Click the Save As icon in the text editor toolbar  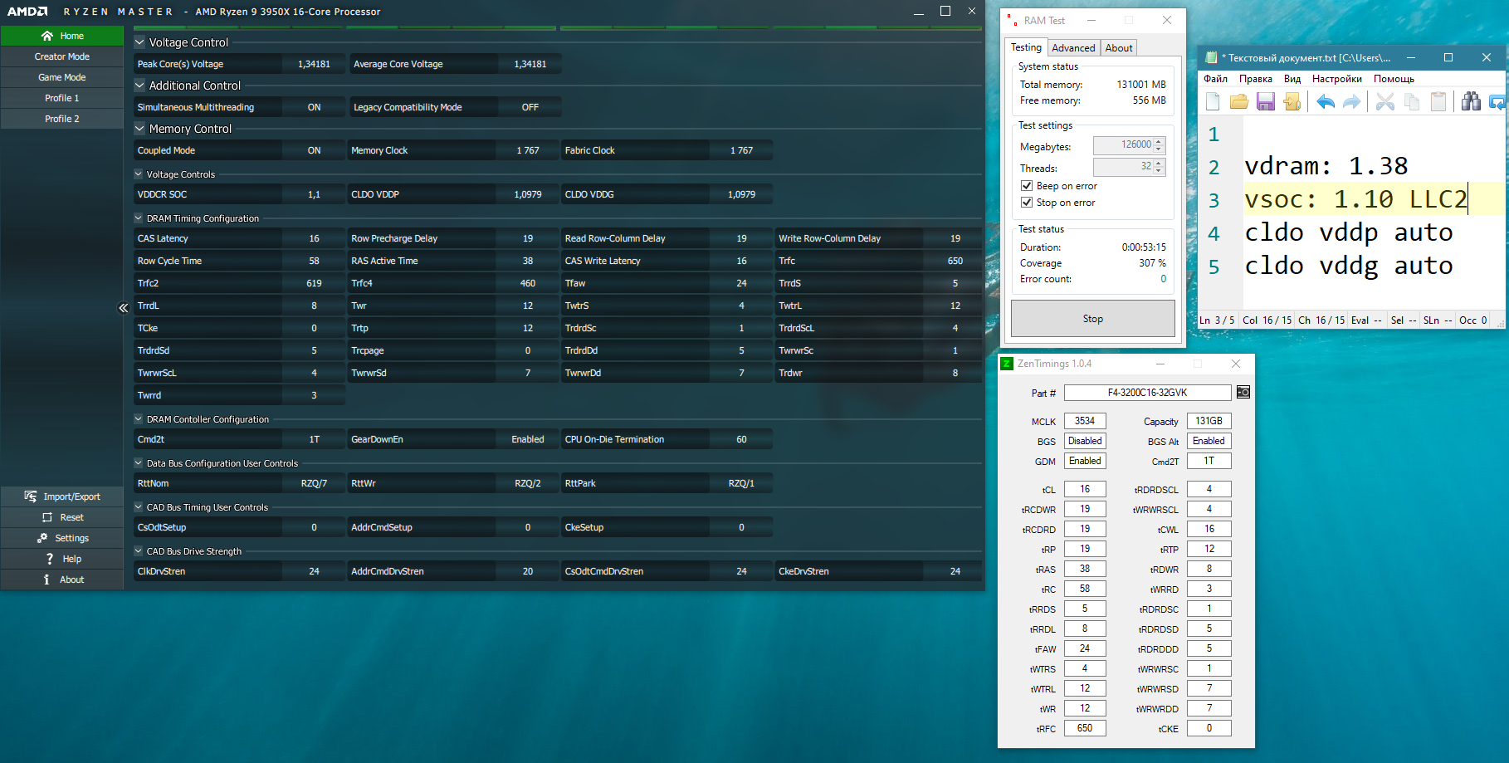[1292, 101]
